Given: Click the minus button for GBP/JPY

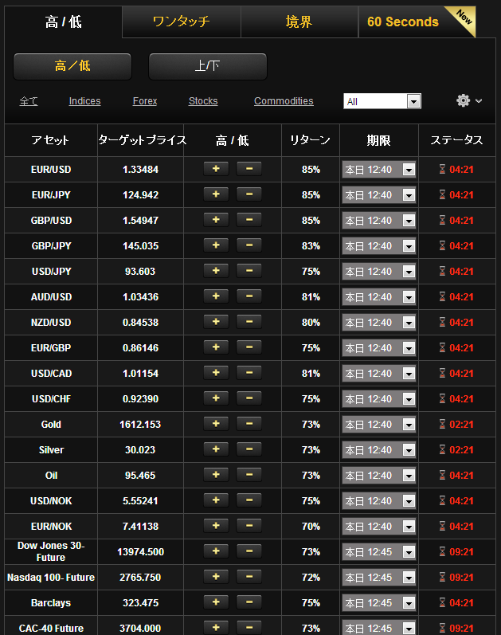Looking at the screenshot, I should click(249, 245).
